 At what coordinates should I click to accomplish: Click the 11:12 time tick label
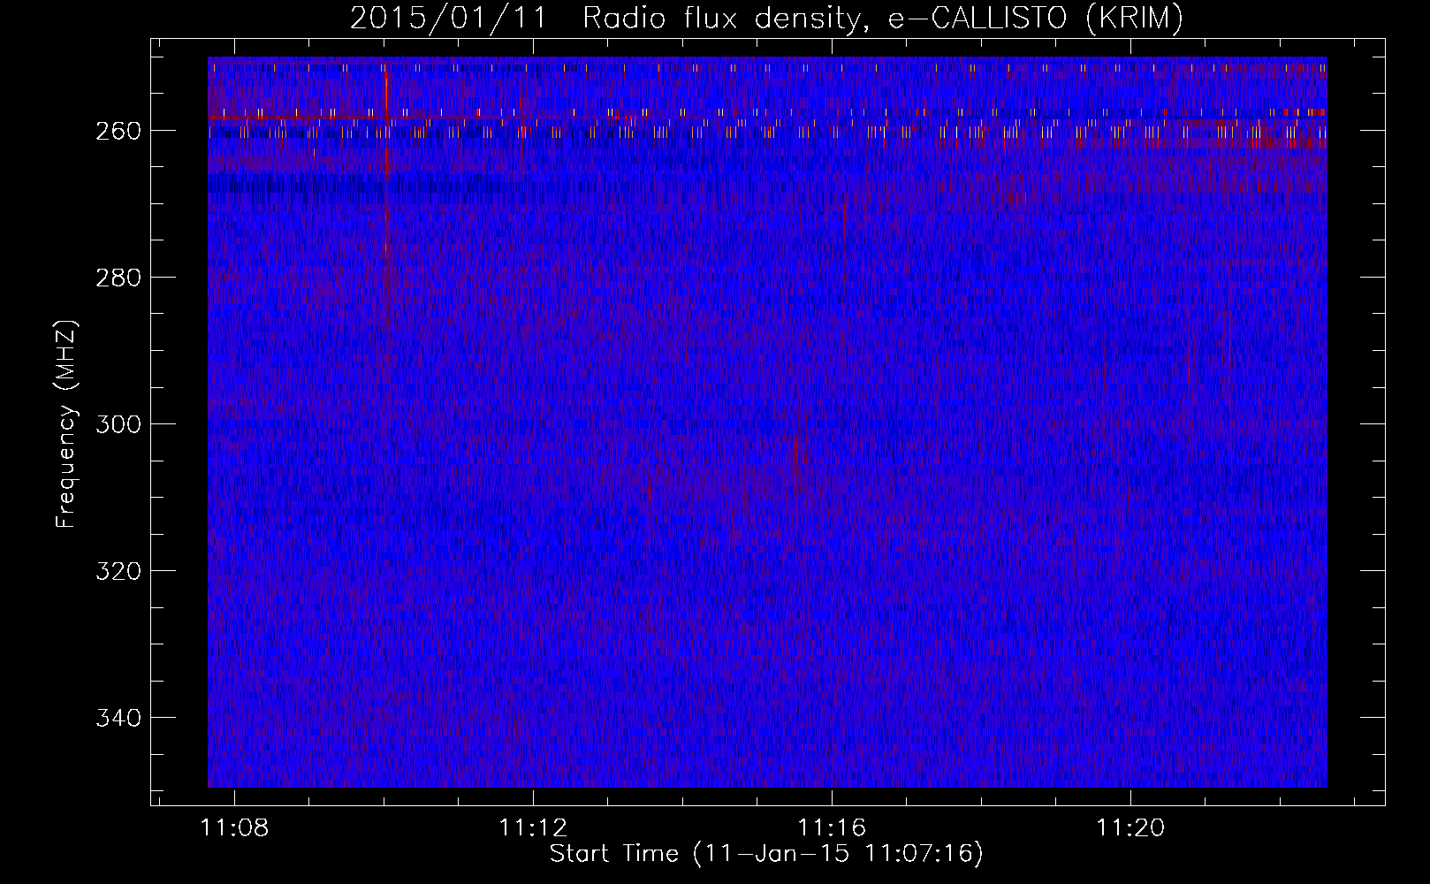pyautogui.click(x=533, y=828)
